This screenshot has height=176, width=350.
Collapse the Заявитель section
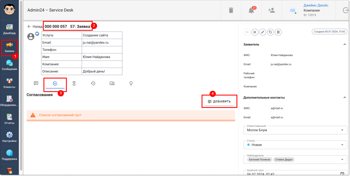tap(344, 44)
